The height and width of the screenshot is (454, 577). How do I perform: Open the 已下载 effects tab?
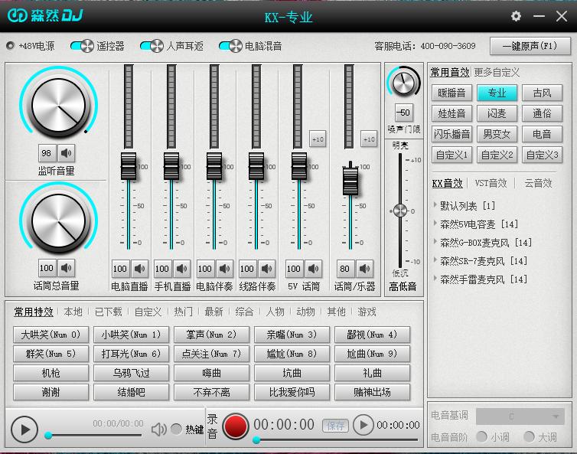[x=108, y=312]
